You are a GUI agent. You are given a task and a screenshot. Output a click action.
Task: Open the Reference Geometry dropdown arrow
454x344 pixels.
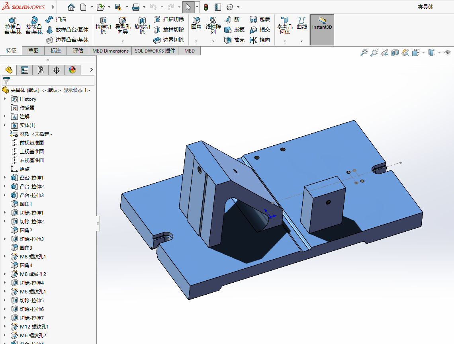tap(285, 41)
